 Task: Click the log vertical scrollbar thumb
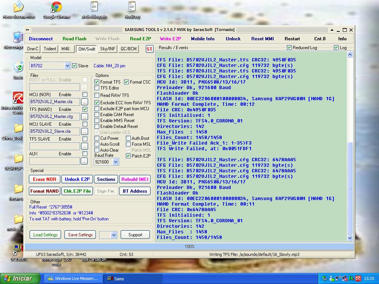point(350,188)
